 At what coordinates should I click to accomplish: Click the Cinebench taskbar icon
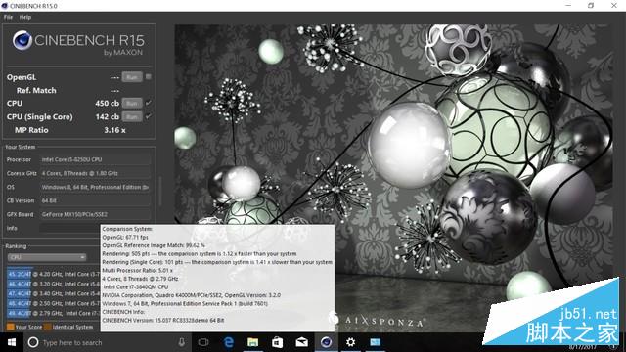[326, 342]
